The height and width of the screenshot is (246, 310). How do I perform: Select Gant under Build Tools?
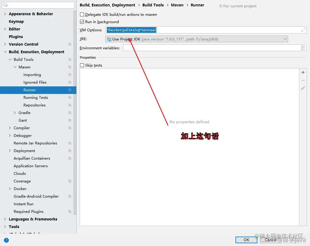pos(23,120)
